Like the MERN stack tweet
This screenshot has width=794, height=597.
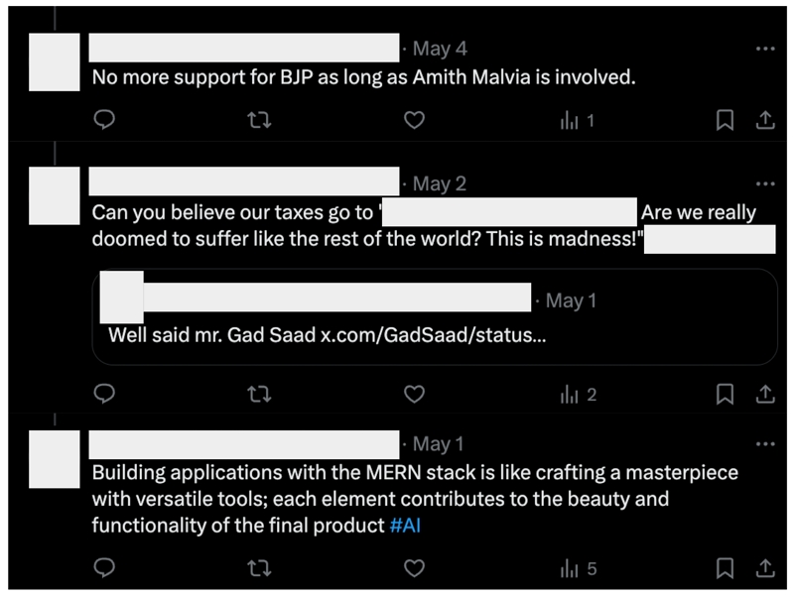(414, 568)
